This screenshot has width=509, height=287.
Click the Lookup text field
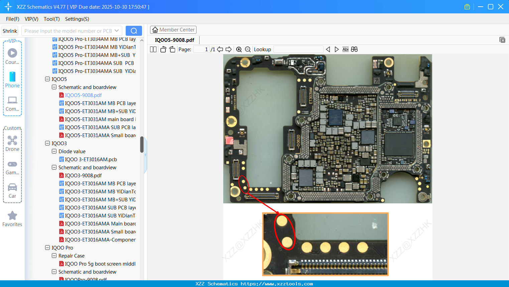298,50
